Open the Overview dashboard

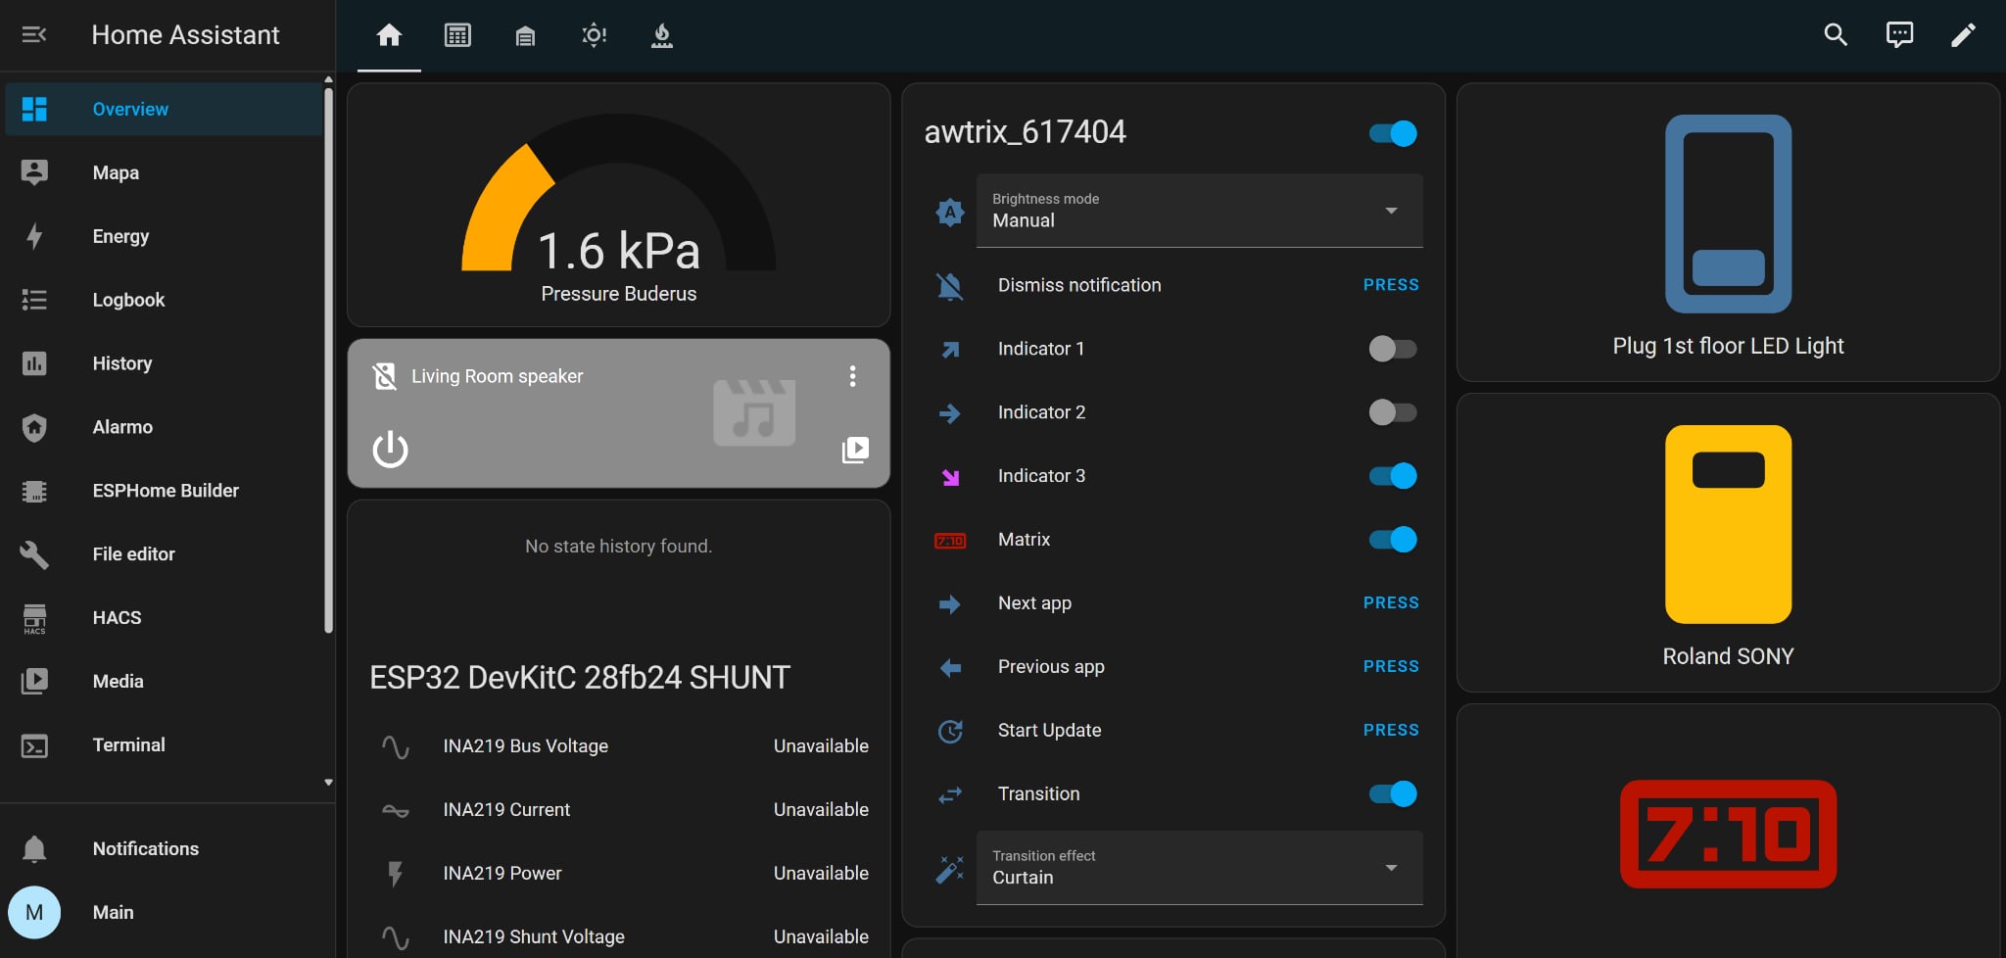164,109
